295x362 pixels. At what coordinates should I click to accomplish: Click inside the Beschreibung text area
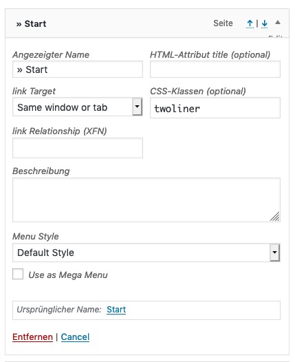[x=146, y=200]
